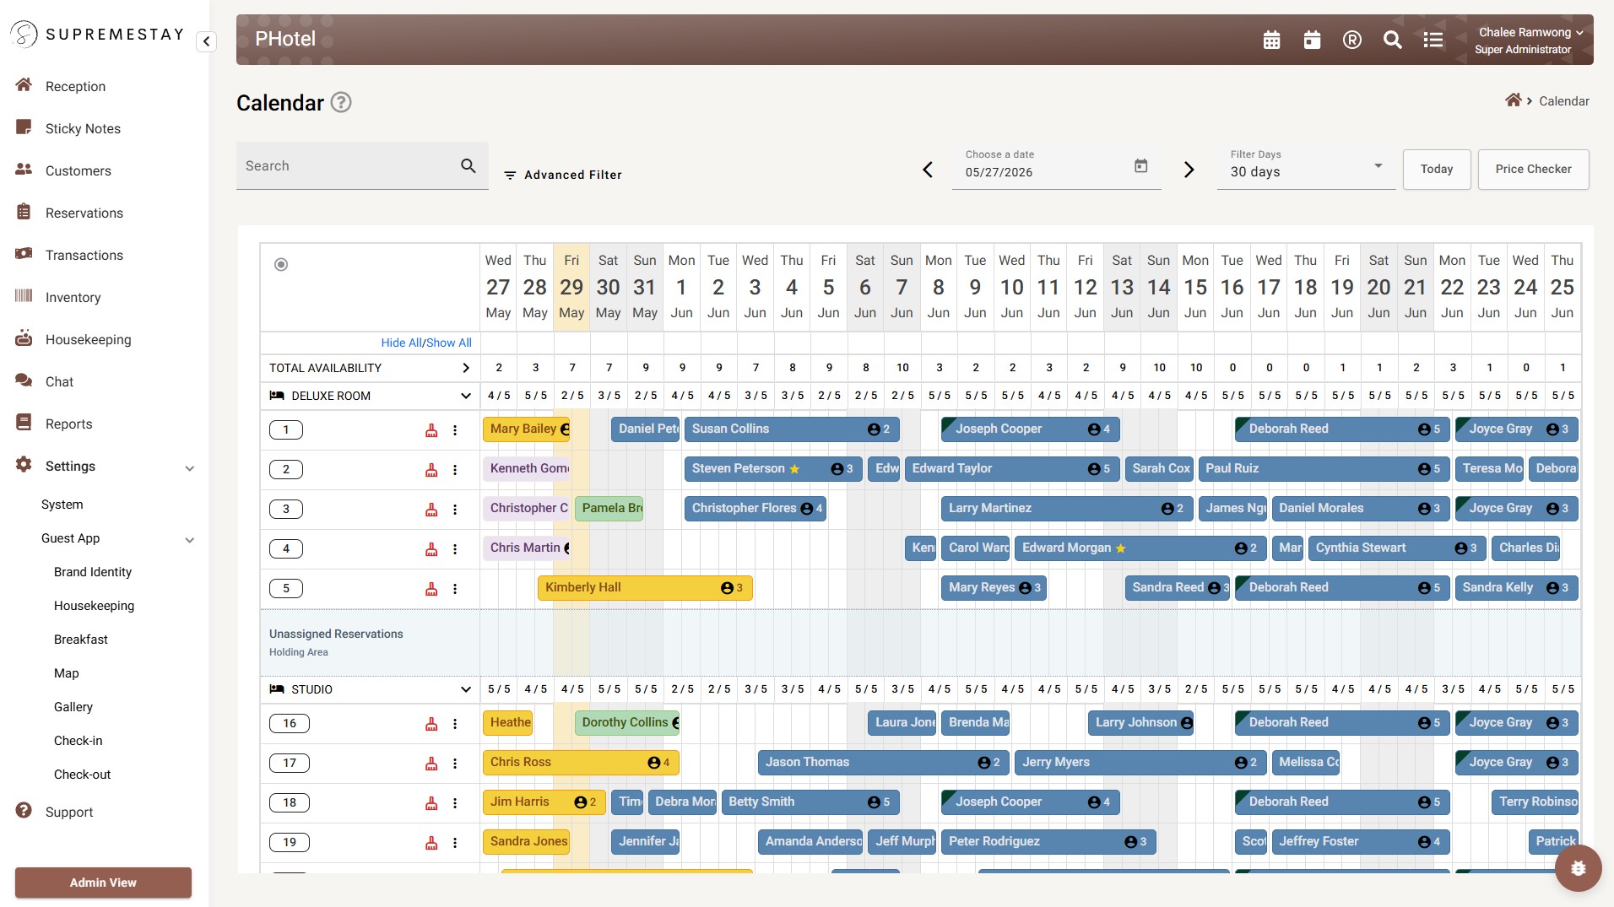
Task: Collapse the Guest App submenu
Action: point(189,540)
